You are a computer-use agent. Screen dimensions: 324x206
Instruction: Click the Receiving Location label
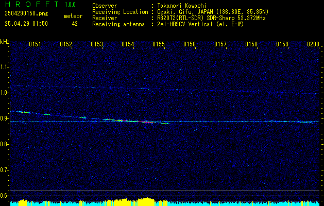coord(120,12)
